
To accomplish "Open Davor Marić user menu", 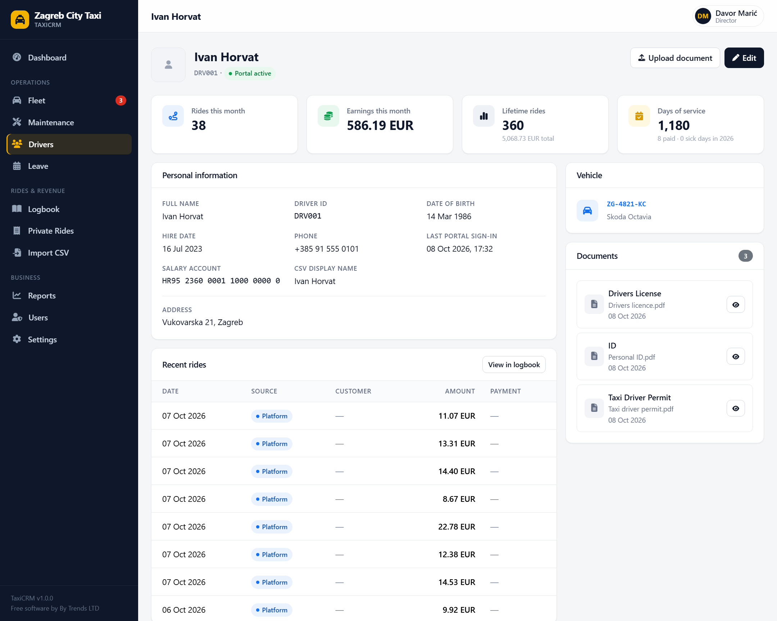I will coord(728,16).
